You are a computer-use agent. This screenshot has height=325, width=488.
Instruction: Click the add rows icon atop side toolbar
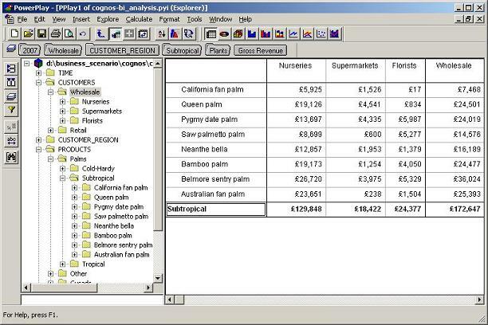(x=11, y=69)
